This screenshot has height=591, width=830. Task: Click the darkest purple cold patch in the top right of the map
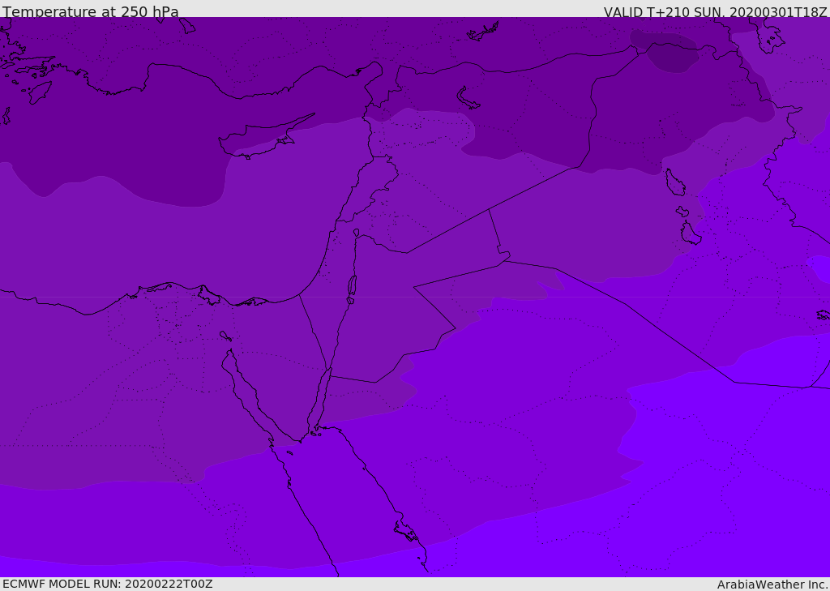click(664, 51)
